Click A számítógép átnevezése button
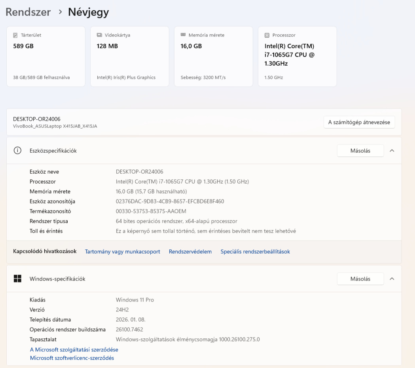415x368 pixels. pos(359,122)
